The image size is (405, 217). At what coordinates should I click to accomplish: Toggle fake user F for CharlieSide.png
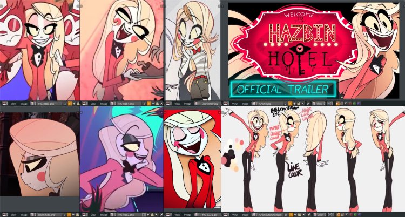point(69,214)
